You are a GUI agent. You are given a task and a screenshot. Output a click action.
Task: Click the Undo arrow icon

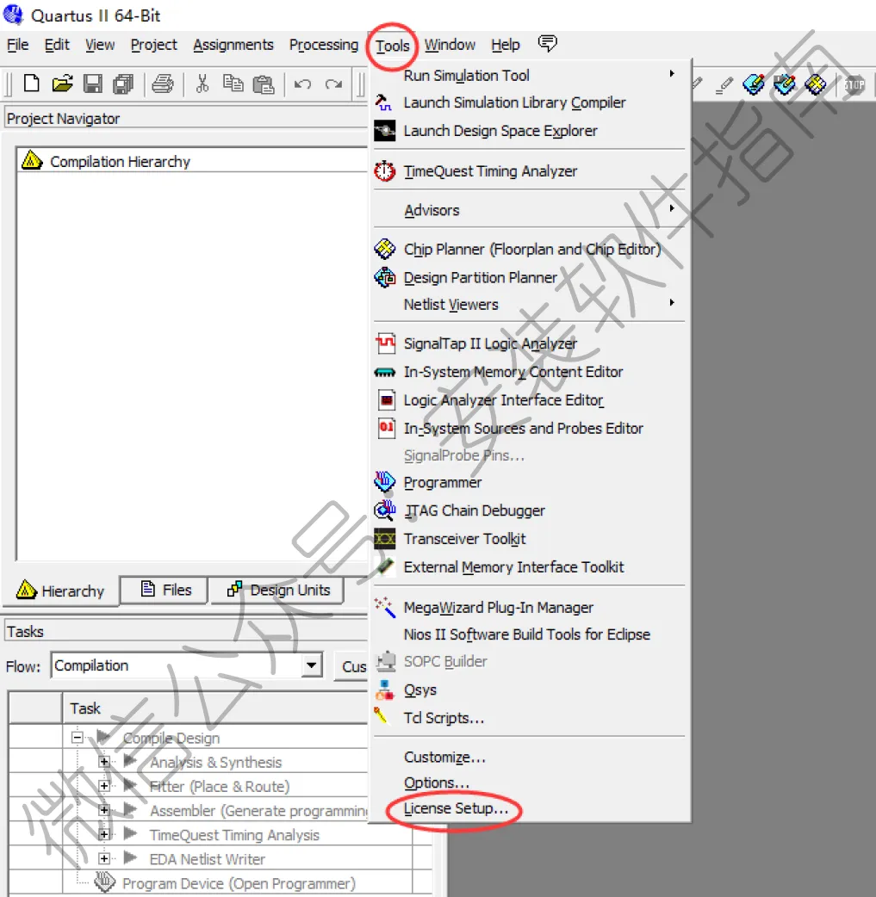pyautogui.click(x=302, y=84)
